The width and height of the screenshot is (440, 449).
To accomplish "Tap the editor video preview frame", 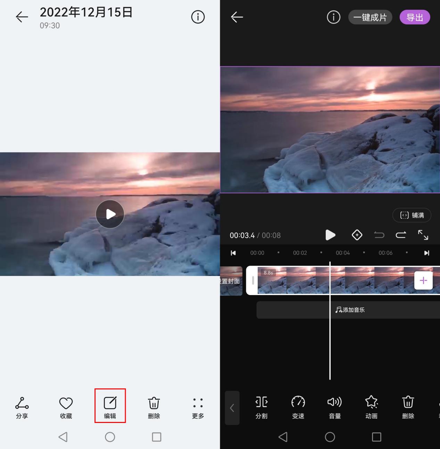I will [x=330, y=130].
